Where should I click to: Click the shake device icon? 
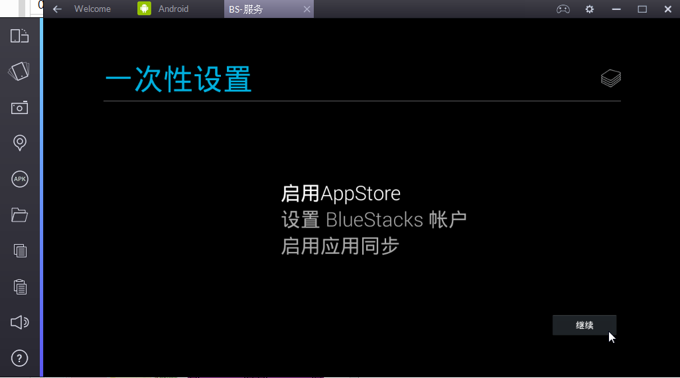click(19, 71)
